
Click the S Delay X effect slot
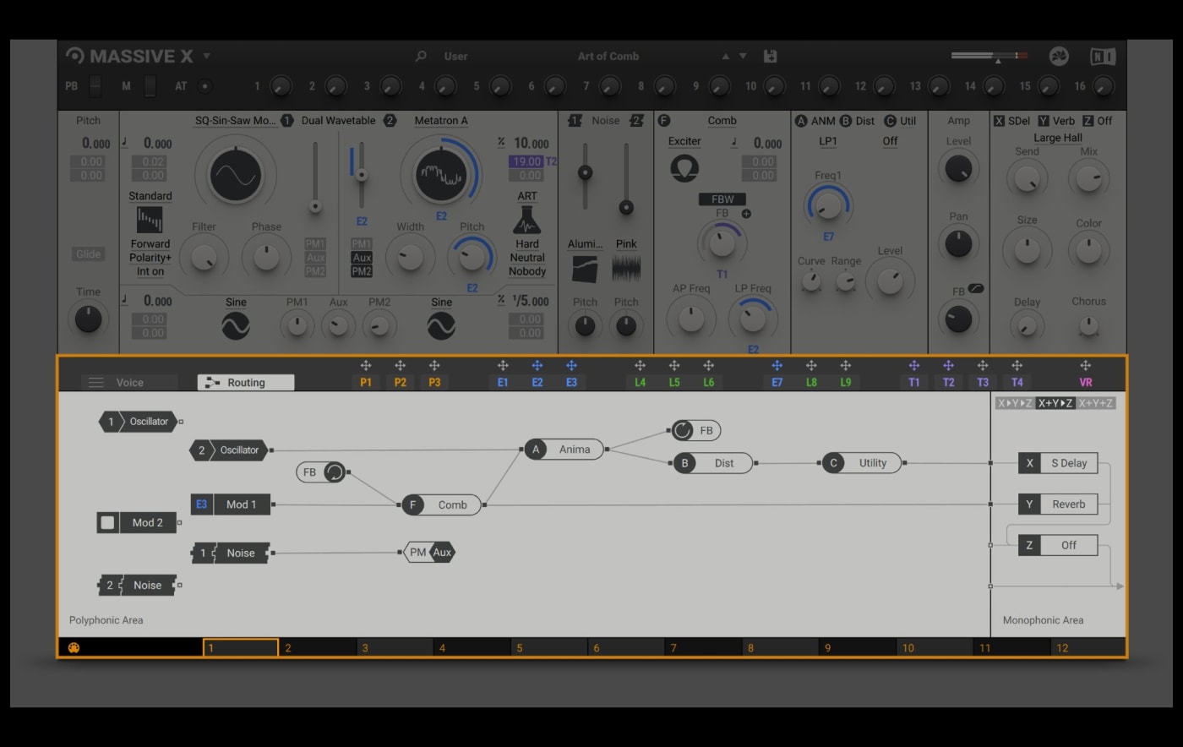1058,463
